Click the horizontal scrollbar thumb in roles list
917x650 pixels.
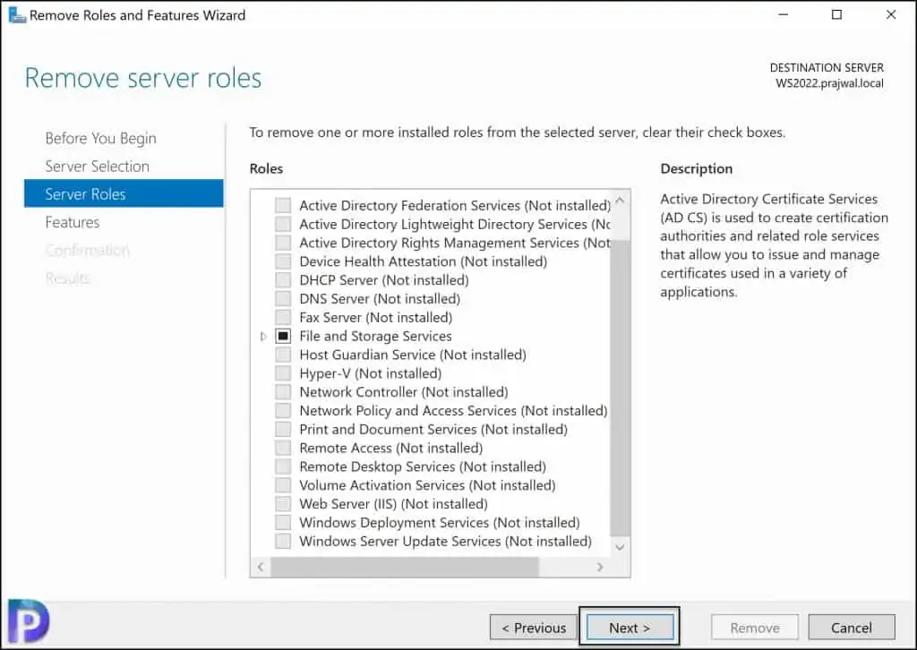(404, 567)
